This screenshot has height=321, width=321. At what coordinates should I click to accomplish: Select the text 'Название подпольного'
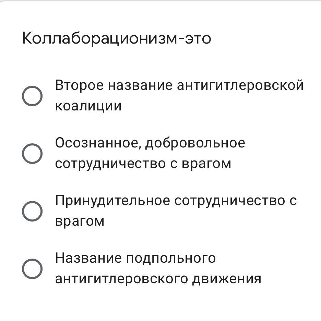point(135,258)
